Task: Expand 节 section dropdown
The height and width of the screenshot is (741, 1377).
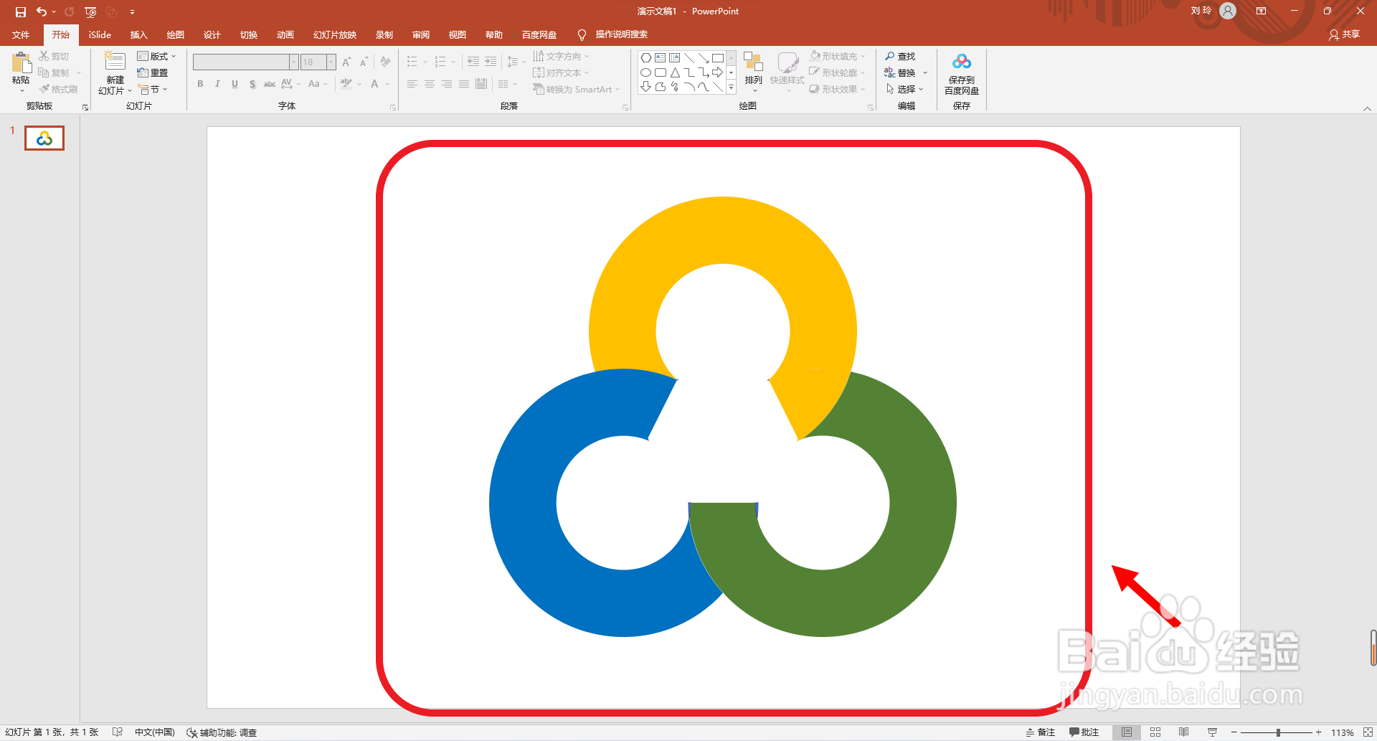Action: pyautogui.click(x=153, y=89)
